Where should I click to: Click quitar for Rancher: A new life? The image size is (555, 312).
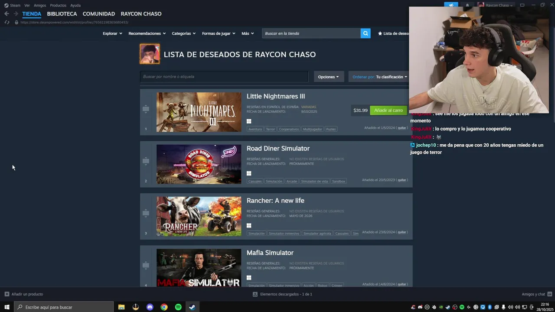(x=402, y=232)
